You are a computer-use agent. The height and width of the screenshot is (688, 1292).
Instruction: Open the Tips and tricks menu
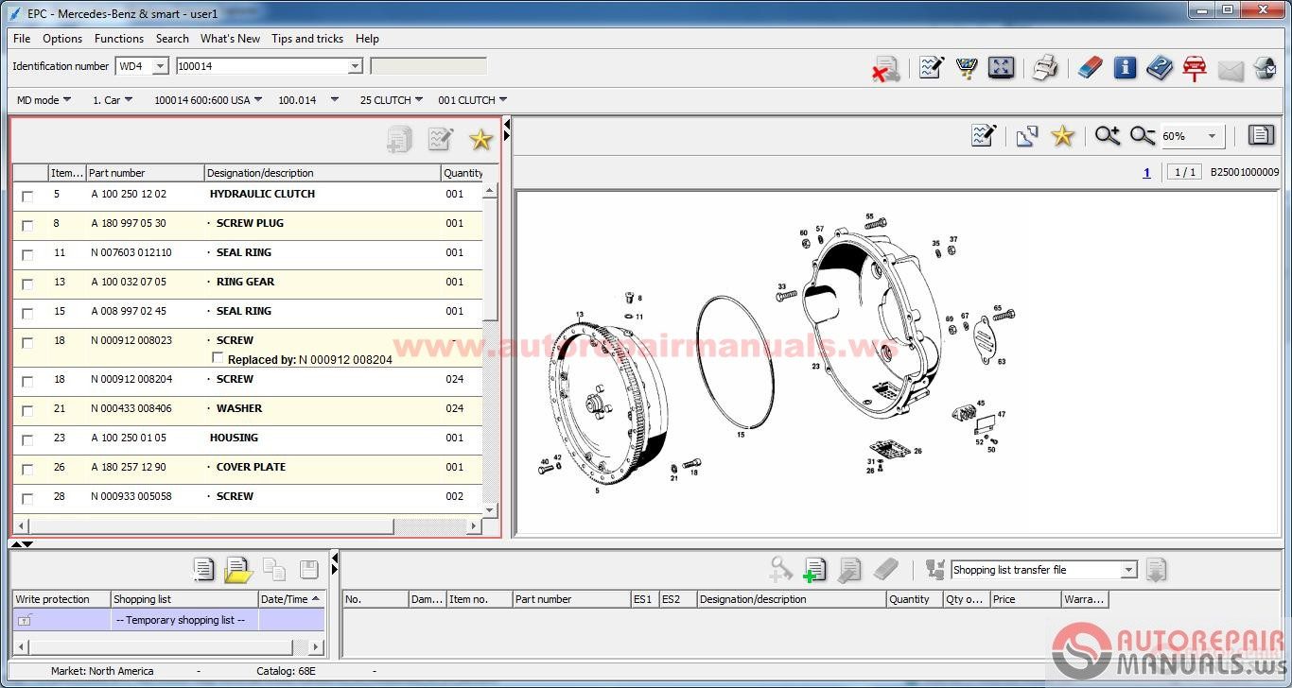coord(307,39)
